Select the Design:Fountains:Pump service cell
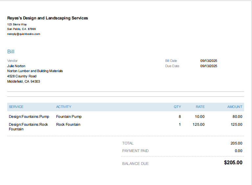The height and width of the screenshot is (185, 252). tap(29, 117)
